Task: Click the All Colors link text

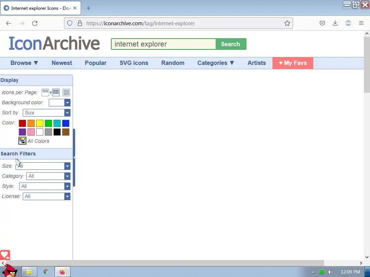Action: point(38,141)
